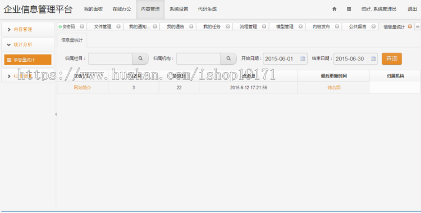Image resolution: width=421 pixels, height=213 pixels.
Task: Close the 公共留言 tab
Action: pos(373,26)
